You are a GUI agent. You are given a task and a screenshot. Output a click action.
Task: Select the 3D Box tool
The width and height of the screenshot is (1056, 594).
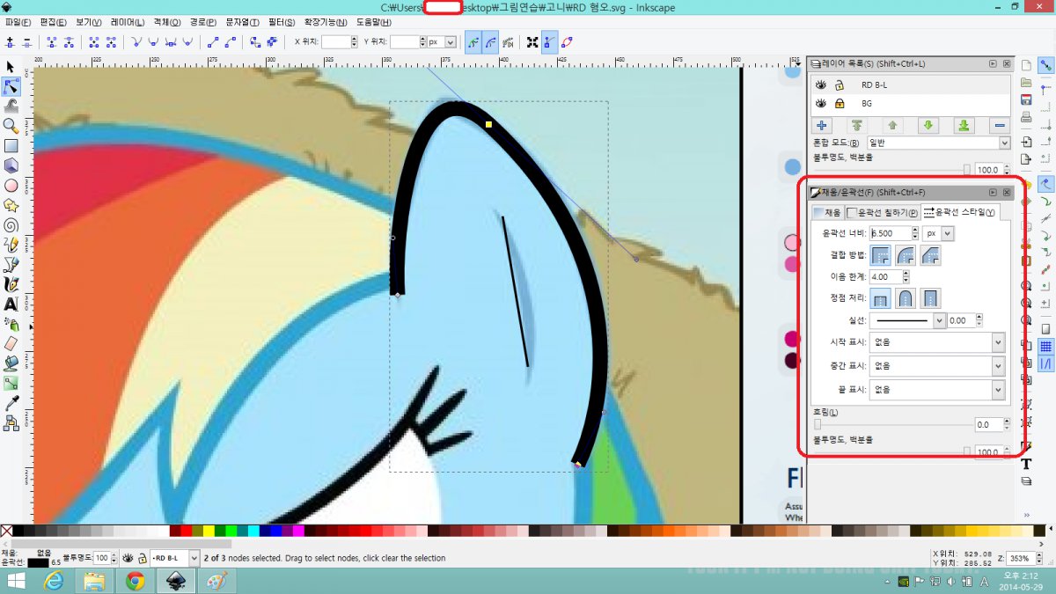(11, 165)
